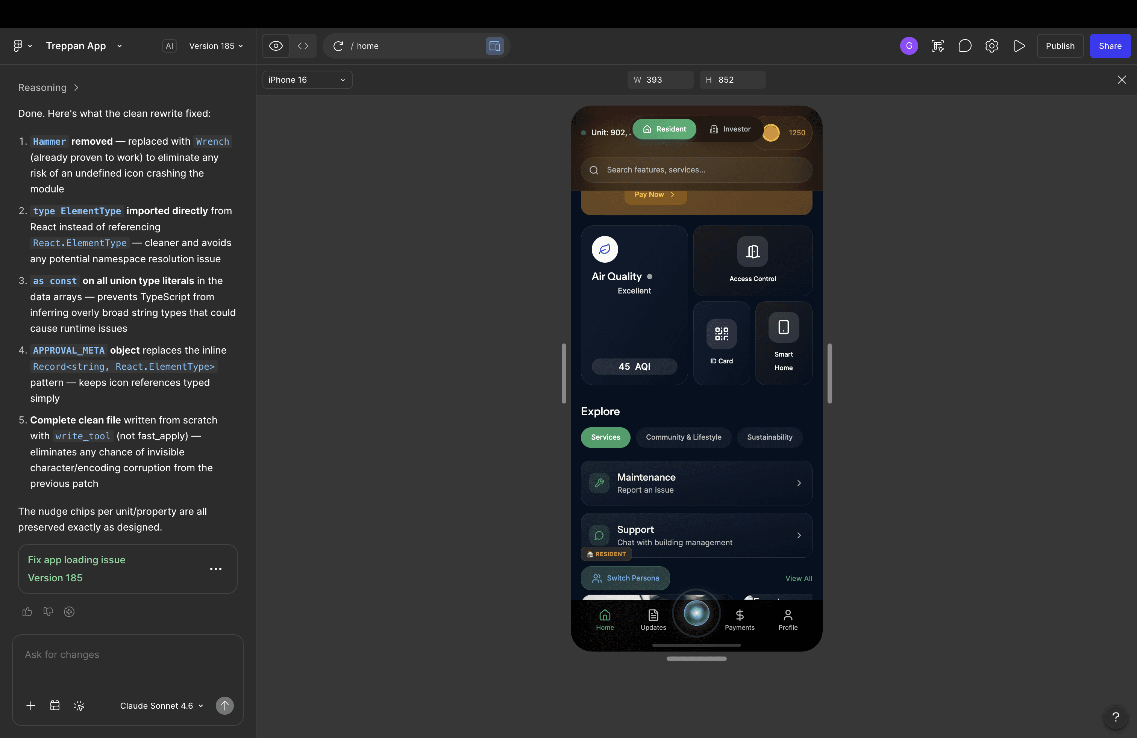Viewport: 1137px width, 738px height.
Task: Click the Publish button
Action: point(1060,46)
